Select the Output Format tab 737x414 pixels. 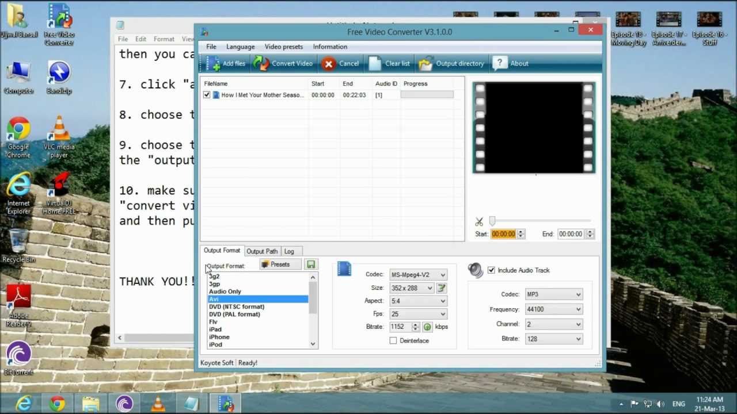222,251
